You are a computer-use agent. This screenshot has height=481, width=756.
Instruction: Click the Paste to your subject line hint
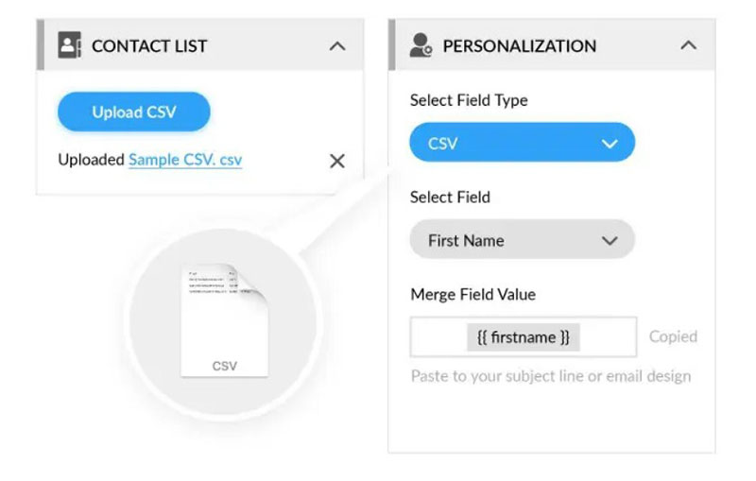tap(551, 376)
